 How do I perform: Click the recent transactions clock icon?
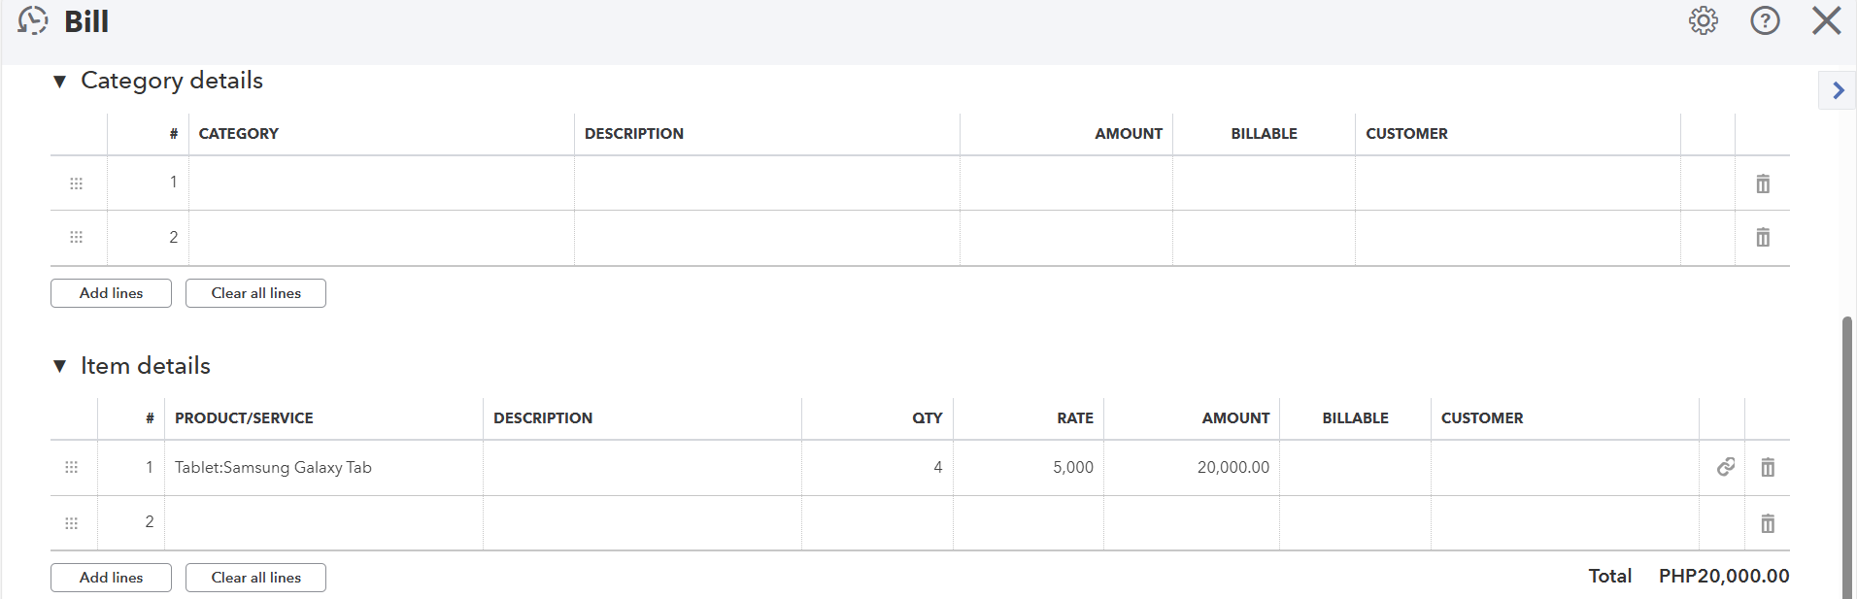pyautogui.click(x=33, y=20)
